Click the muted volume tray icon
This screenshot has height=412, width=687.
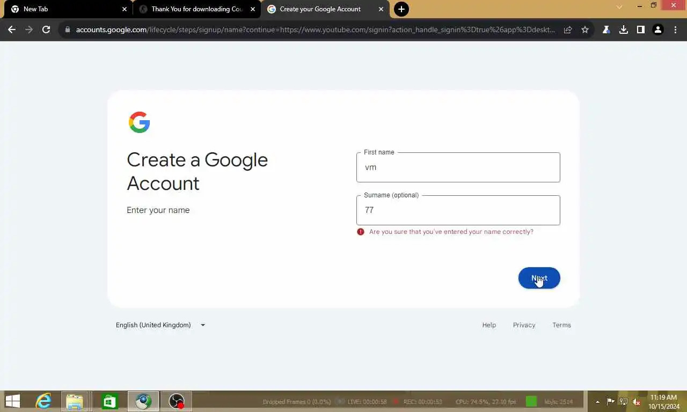tap(637, 402)
